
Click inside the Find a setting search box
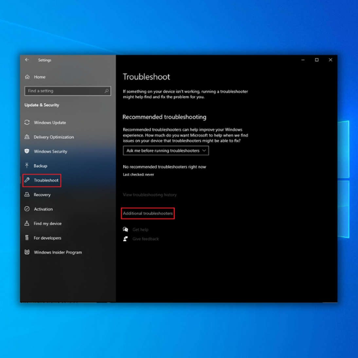[x=65, y=91]
